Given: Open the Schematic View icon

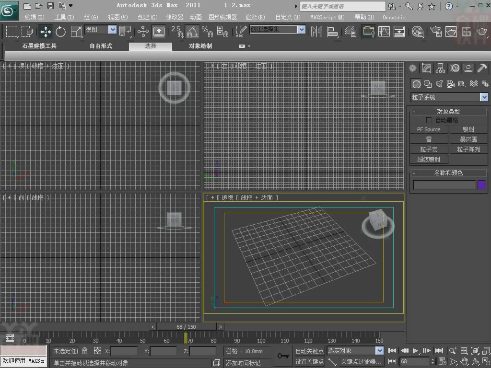Looking at the screenshot, I should [399, 32].
